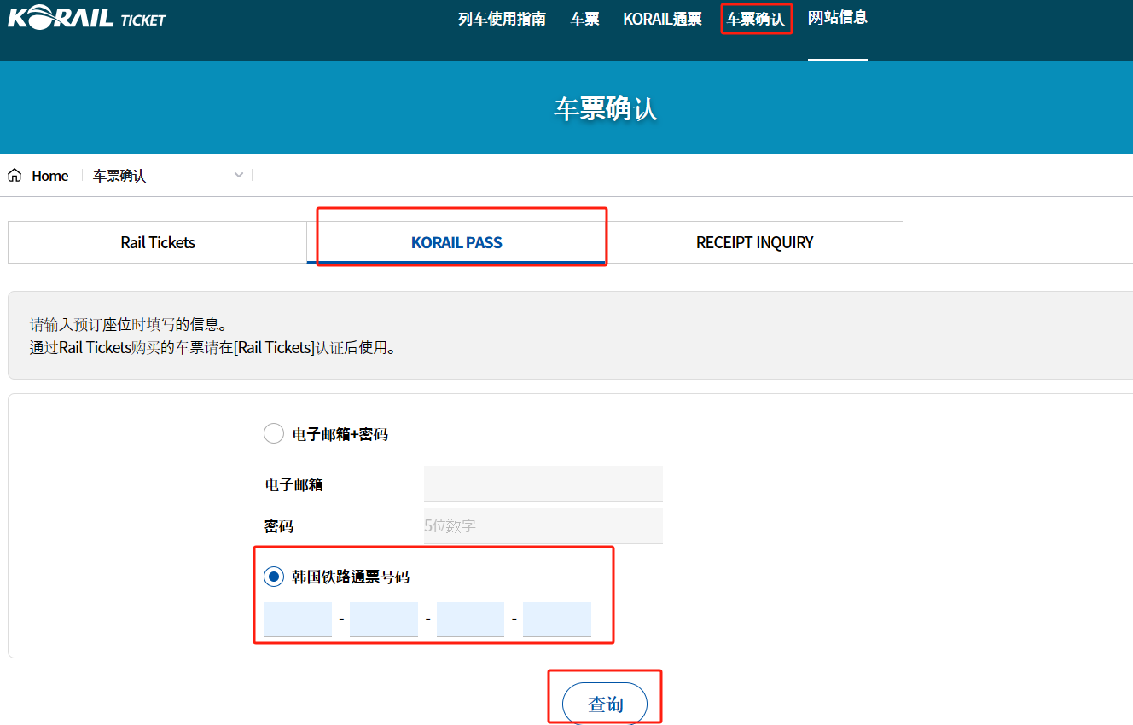1133x725 pixels.
Task: Click the 电子邮箱 input field
Action: tap(543, 484)
